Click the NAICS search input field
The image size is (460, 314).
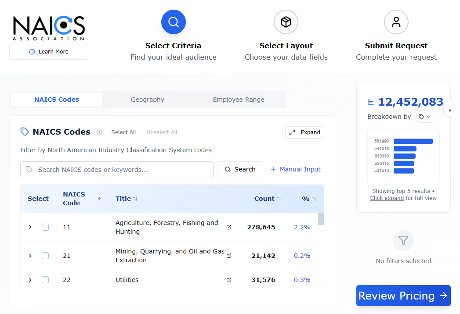pyautogui.click(x=116, y=169)
